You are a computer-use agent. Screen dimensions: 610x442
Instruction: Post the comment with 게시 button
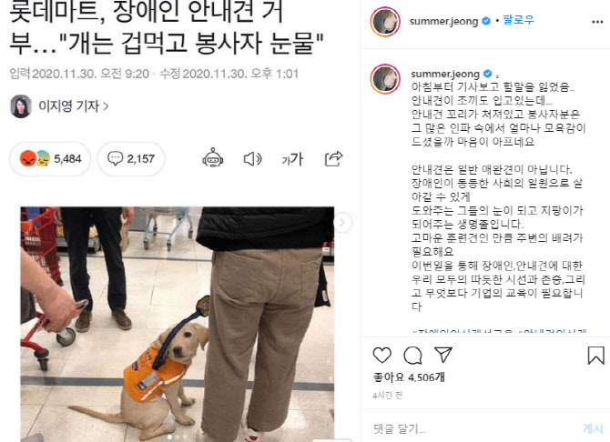pyautogui.click(x=593, y=428)
